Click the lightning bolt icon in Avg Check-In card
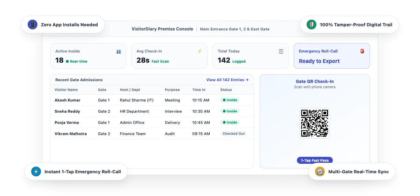420x196 pixels. click(x=200, y=51)
